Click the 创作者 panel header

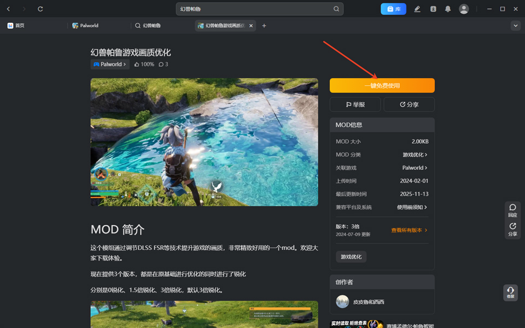[382, 282]
